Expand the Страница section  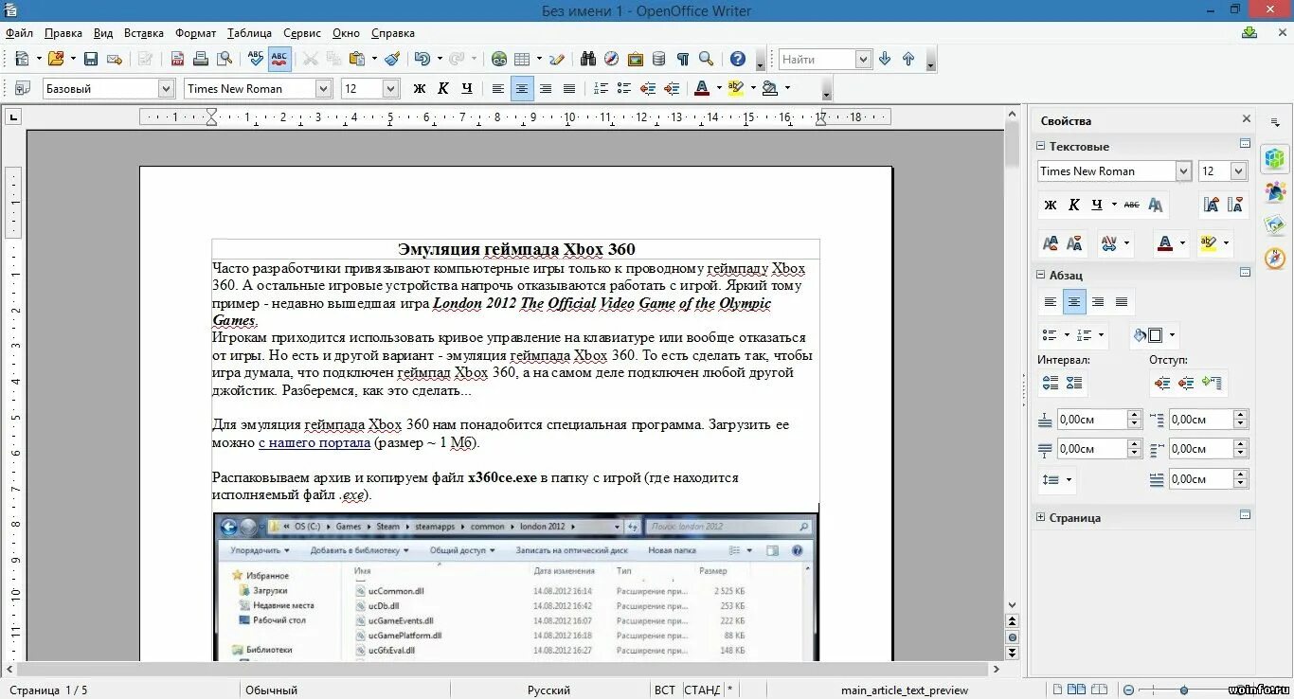coord(1041,517)
